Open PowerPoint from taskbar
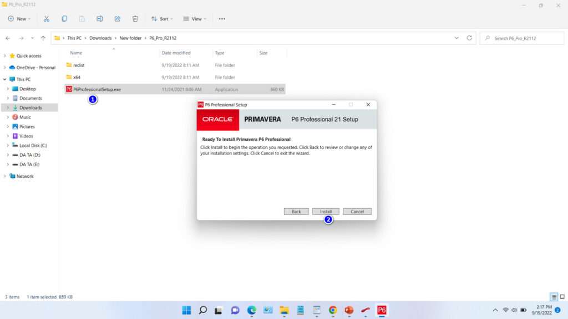The width and height of the screenshot is (568, 319). click(x=349, y=310)
